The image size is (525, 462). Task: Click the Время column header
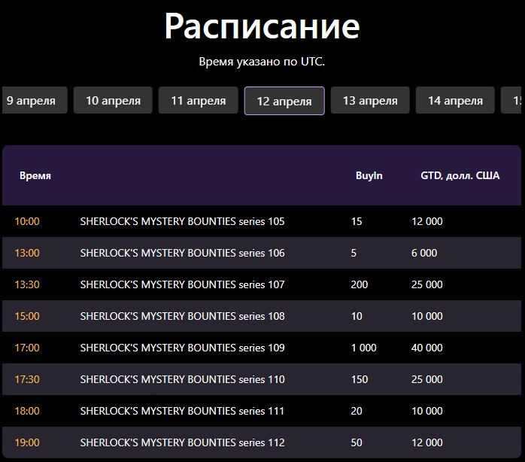[35, 175]
